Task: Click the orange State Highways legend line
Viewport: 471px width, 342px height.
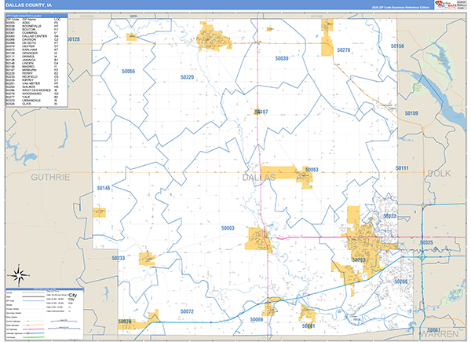Action: pyautogui.click(x=33, y=325)
